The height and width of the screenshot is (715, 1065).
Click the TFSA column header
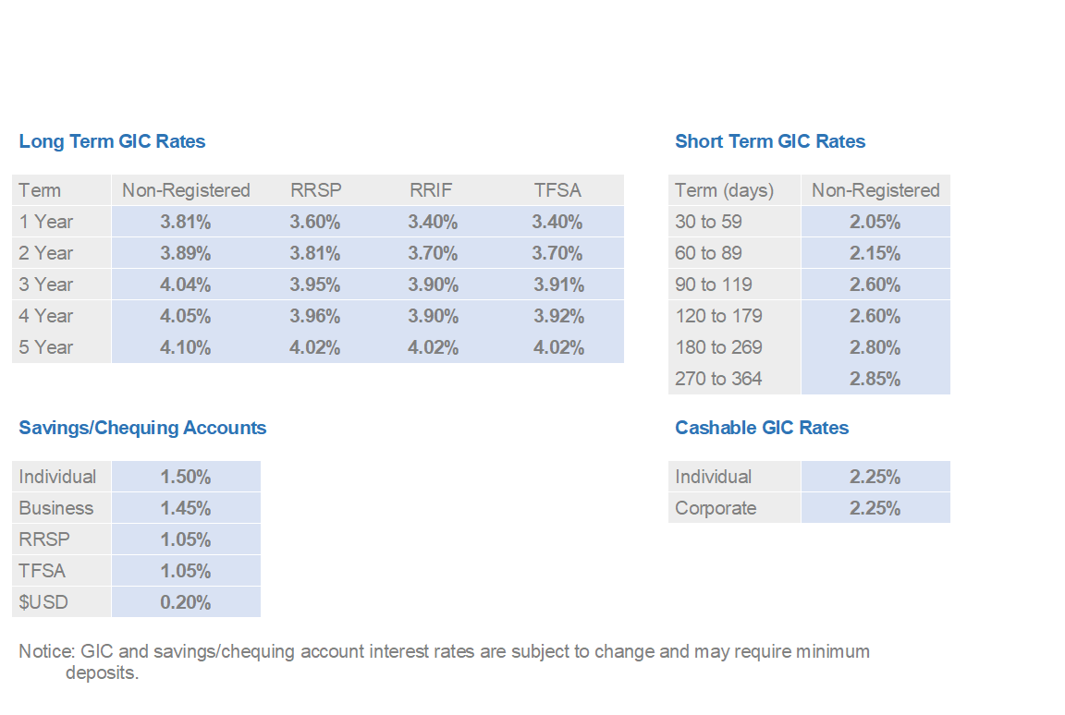[557, 190]
